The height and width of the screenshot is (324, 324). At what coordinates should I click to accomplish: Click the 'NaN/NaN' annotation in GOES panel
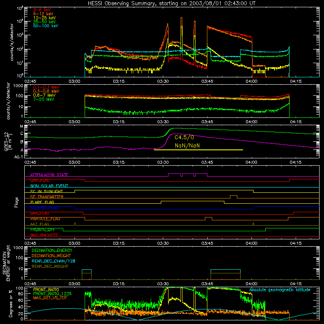[187, 145]
